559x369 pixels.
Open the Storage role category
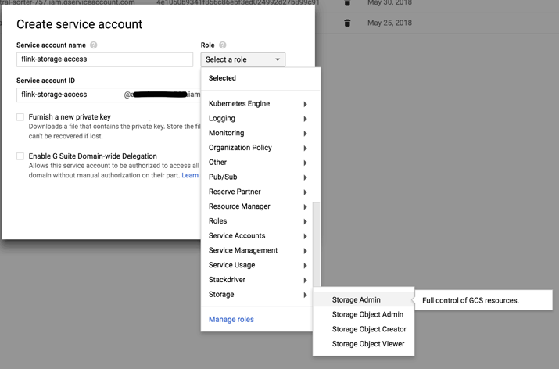(x=256, y=295)
